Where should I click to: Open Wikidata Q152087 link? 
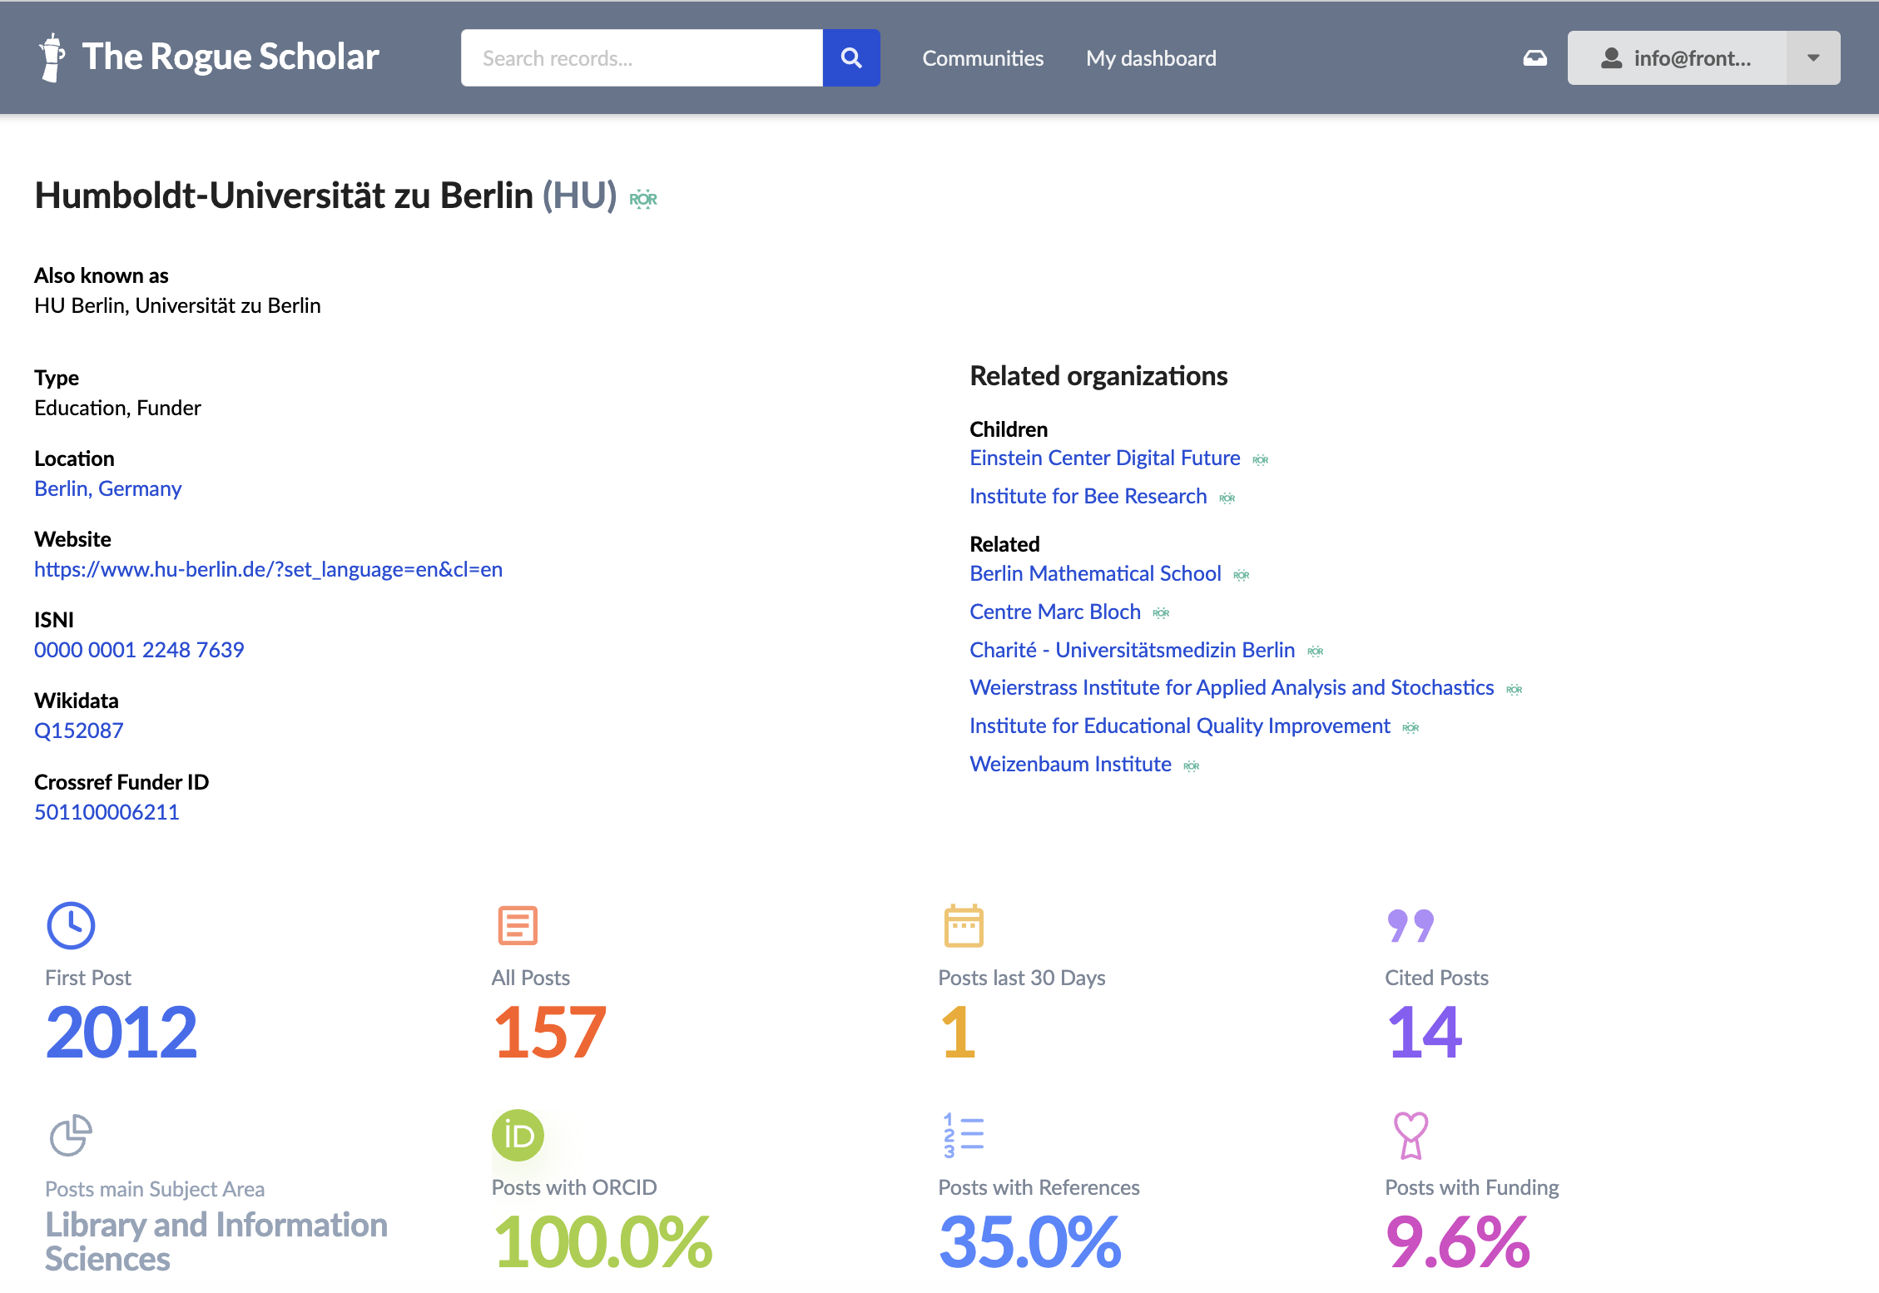pos(78,731)
